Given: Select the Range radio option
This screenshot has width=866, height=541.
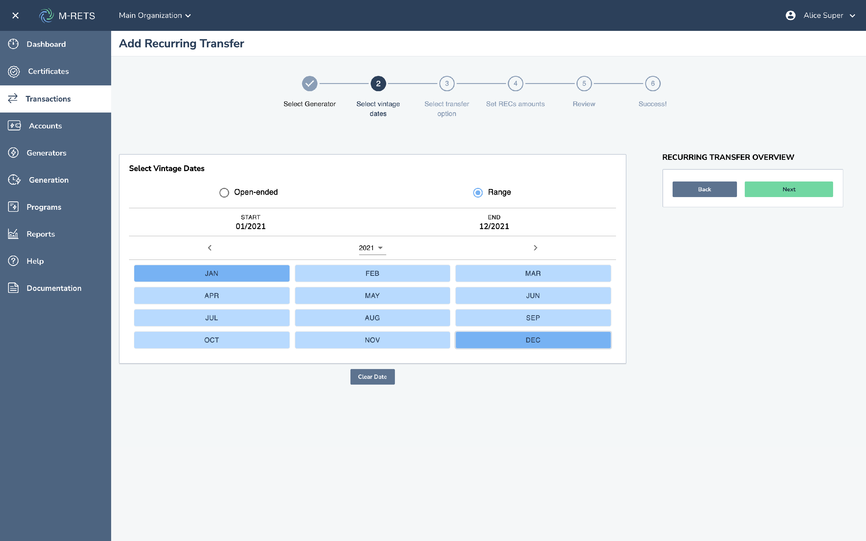Looking at the screenshot, I should click(478, 192).
